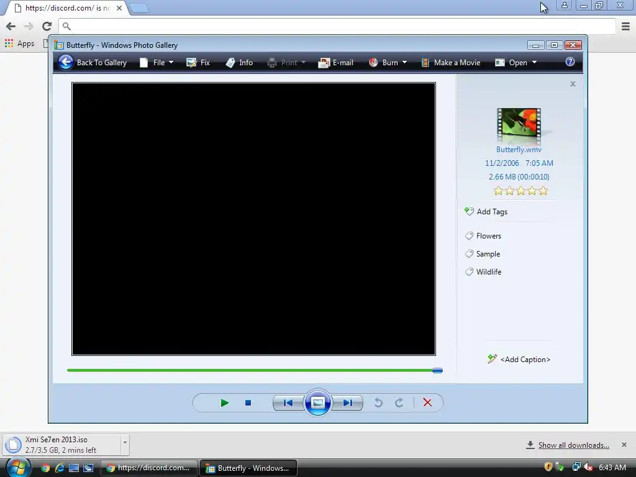Open the Chrome hamburger menu
Image resolution: width=636 pixels, height=477 pixels.
coord(625,26)
